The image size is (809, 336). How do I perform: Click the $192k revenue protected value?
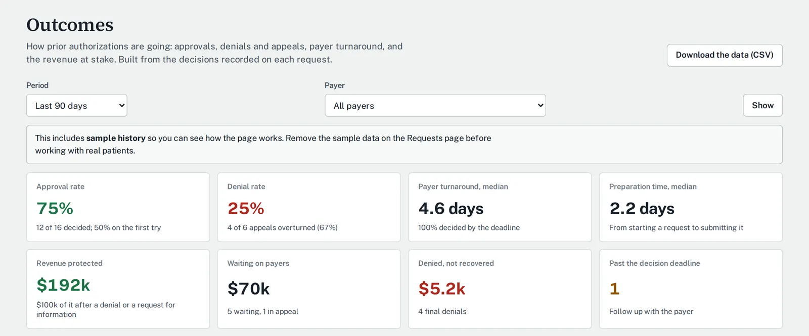point(63,285)
